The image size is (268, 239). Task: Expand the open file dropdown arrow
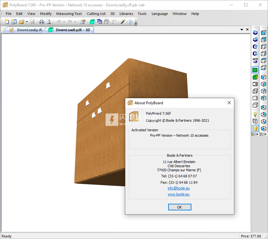pyautogui.click(x=27, y=22)
